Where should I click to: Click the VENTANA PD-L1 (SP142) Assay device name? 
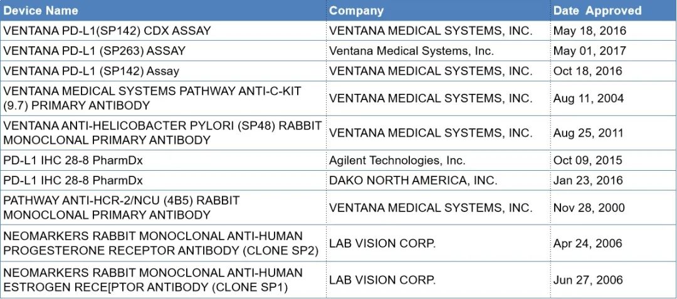(92, 71)
